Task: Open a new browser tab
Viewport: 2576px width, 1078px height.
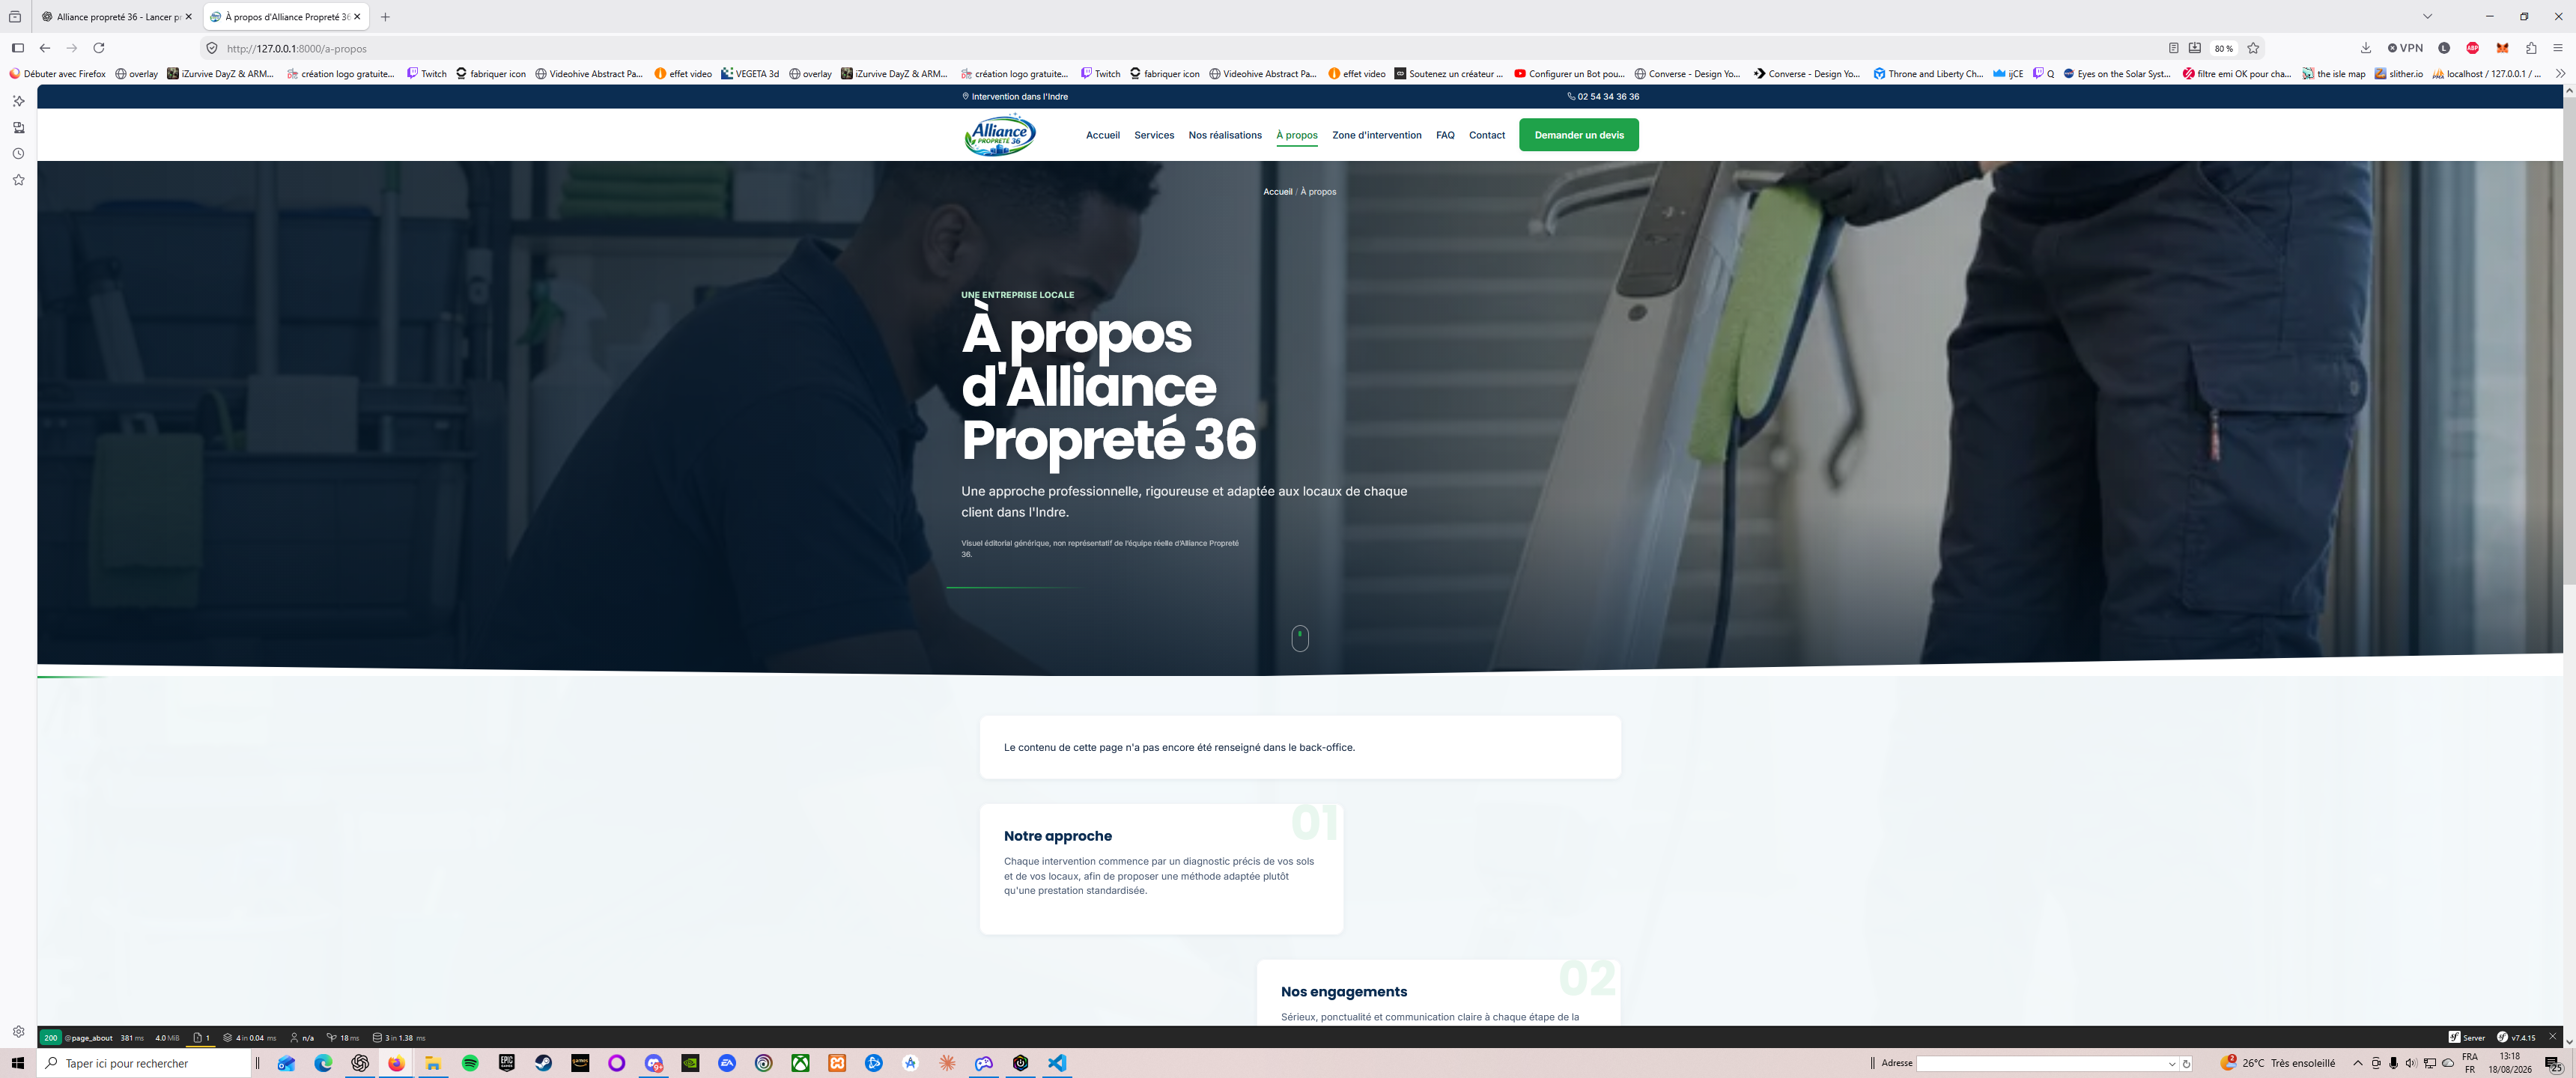Action: point(385,16)
